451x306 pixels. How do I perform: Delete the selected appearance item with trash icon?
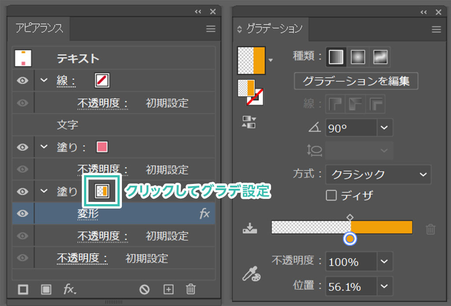(191, 289)
